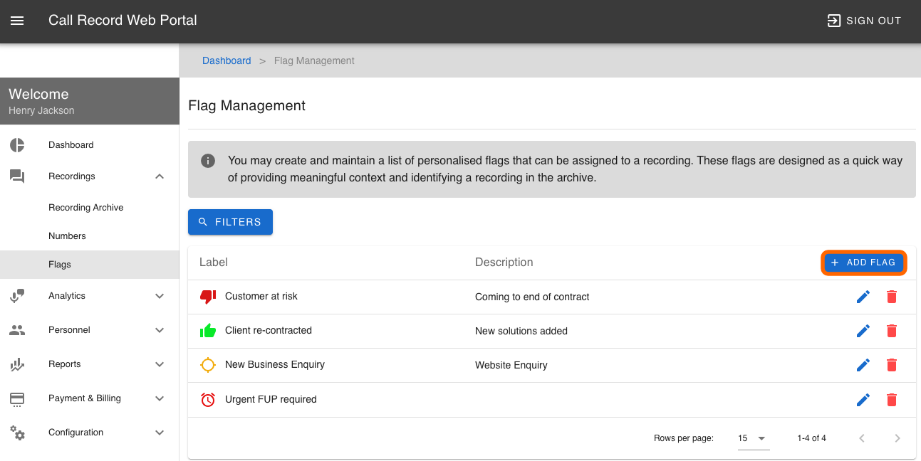
Task: Click the Flag Management breadcrumb text
Action: pos(314,60)
